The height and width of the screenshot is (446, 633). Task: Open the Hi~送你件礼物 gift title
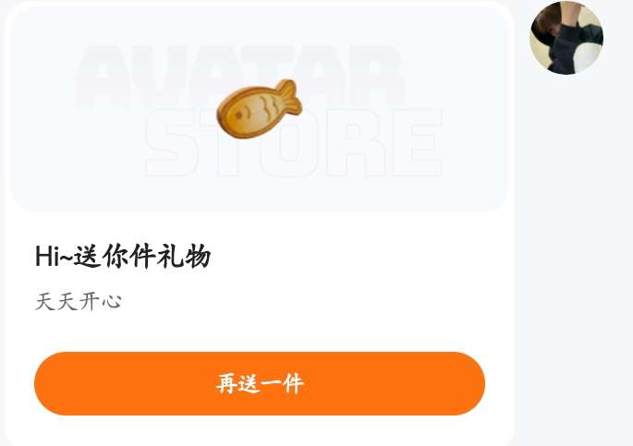(x=123, y=257)
